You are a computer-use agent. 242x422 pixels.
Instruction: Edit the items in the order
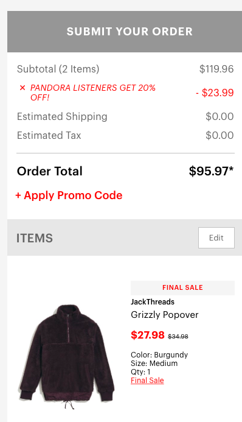click(216, 237)
